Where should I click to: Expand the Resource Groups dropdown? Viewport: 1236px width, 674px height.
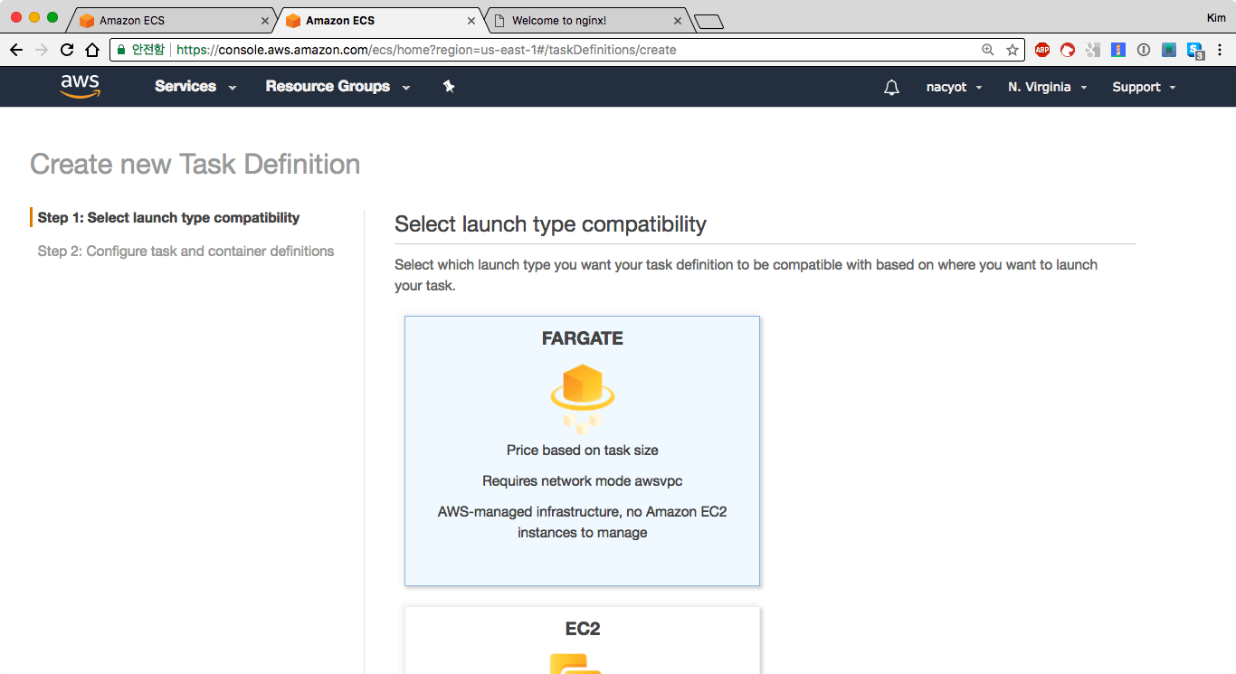tap(337, 87)
